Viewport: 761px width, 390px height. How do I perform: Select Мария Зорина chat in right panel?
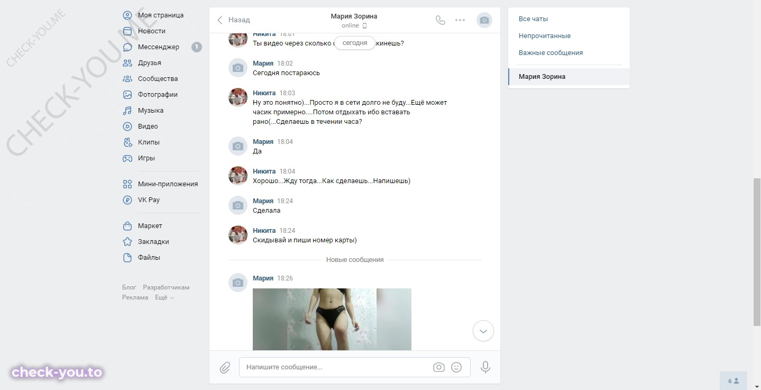pyautogui.click(x=569, y=77)
